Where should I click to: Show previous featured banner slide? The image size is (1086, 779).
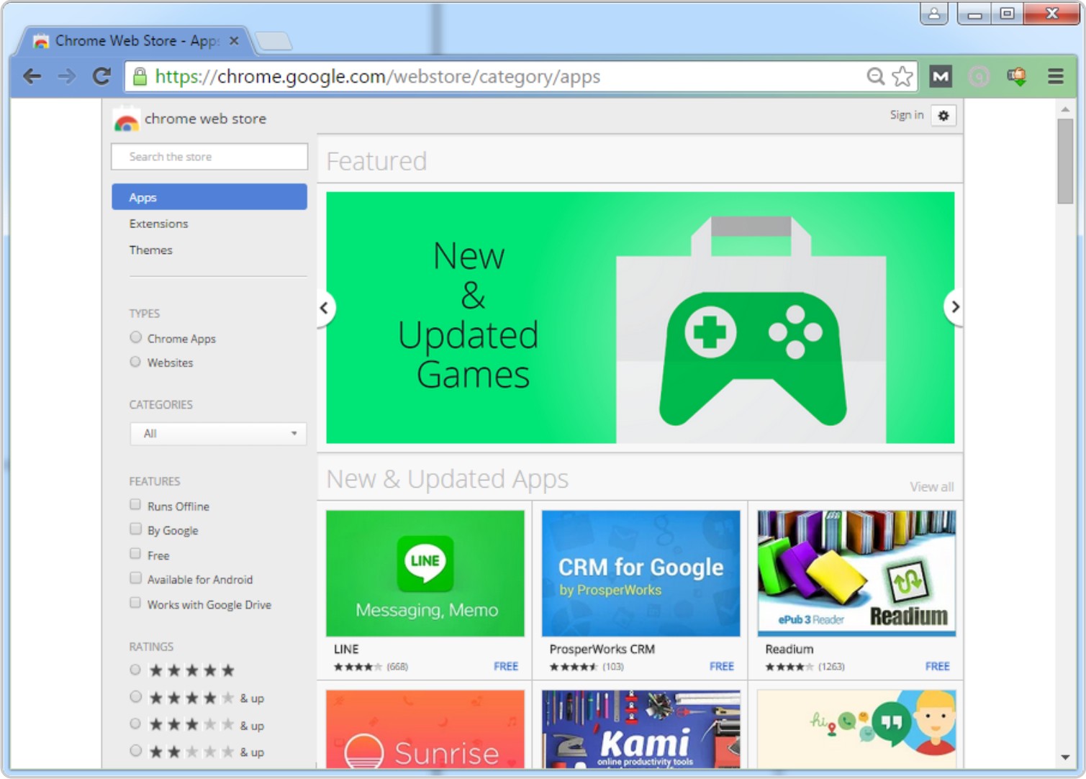click(325, 308)
